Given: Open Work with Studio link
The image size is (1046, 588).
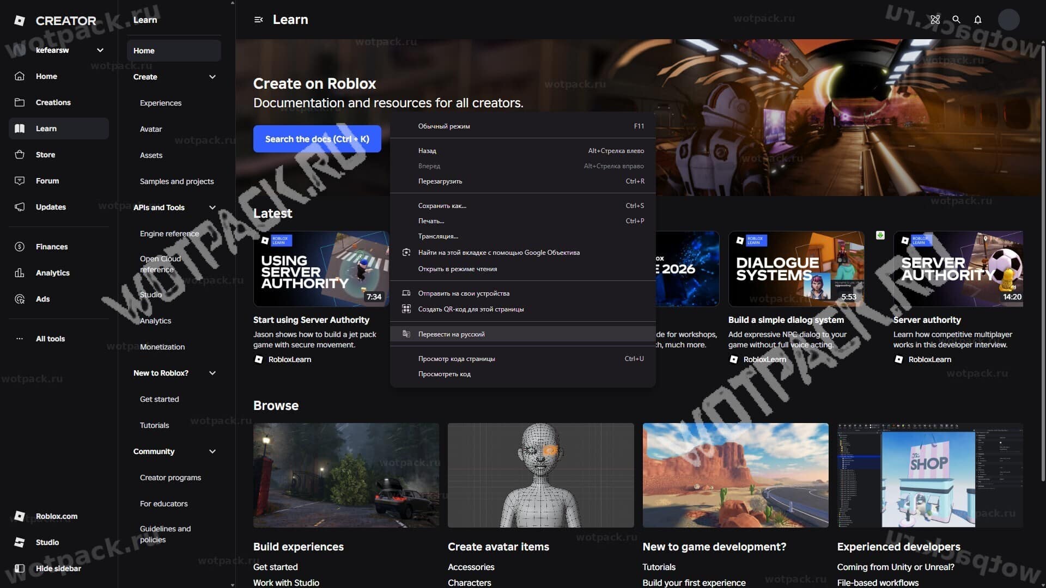Looking at the screenshot, I should tap(286, 583).
